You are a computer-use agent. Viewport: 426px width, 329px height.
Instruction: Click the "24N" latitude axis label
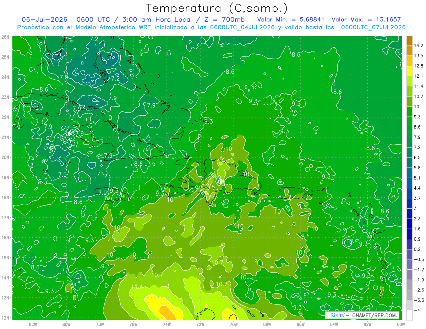tap(5, 77)
